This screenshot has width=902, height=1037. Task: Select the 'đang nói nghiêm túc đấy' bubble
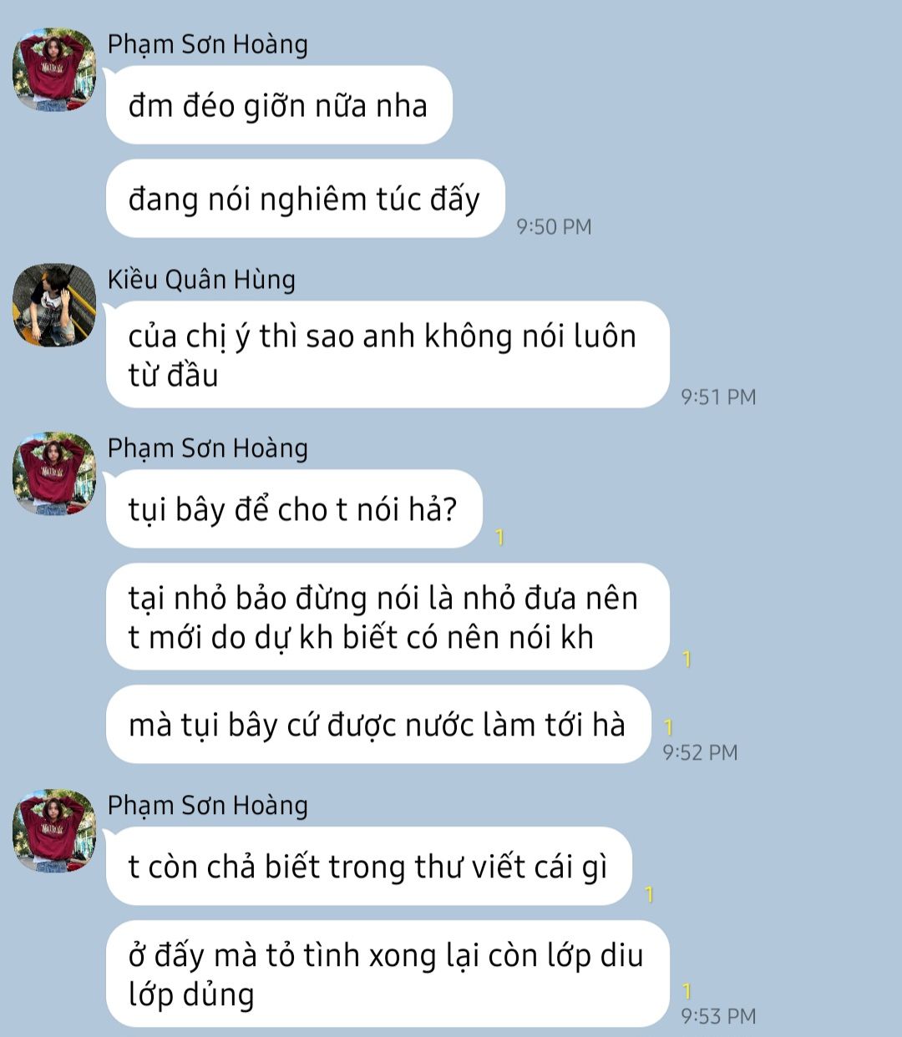[305, 199]
